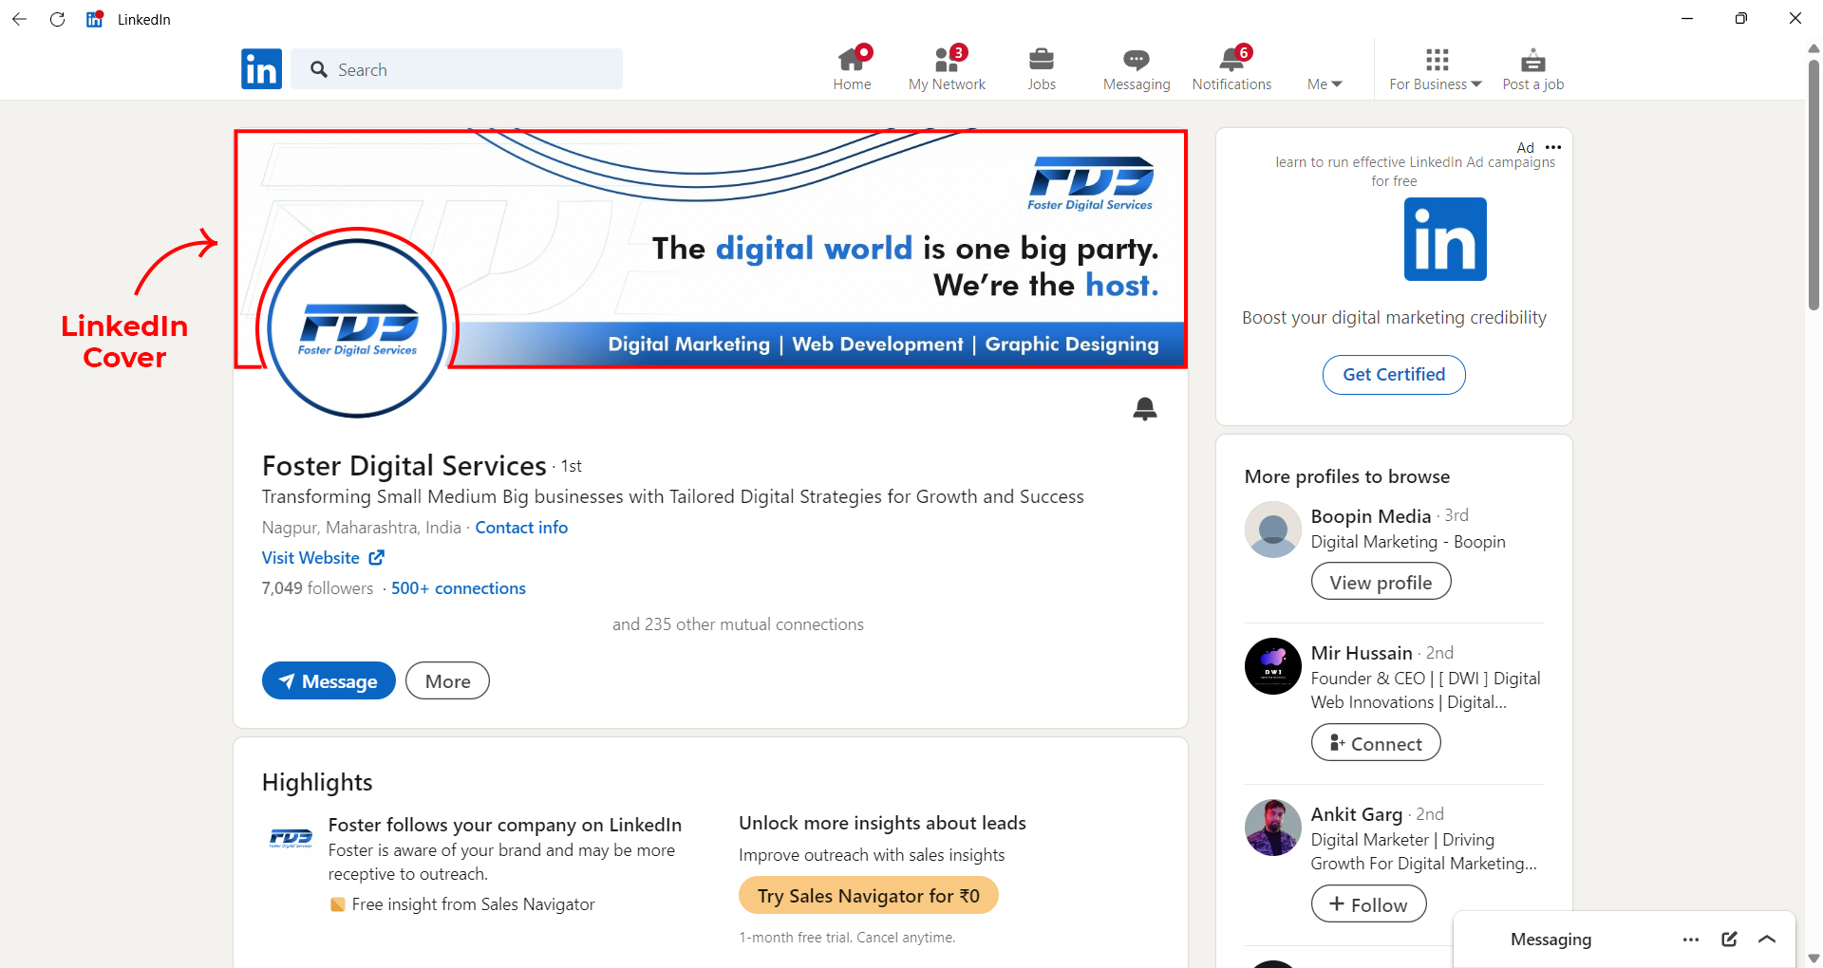Open Ankit Garg profile name

[x=1357, y=814]
